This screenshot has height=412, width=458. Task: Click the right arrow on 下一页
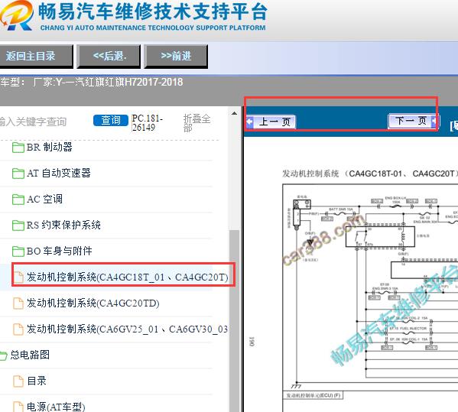pyautogui.click(x=434, y=121)
